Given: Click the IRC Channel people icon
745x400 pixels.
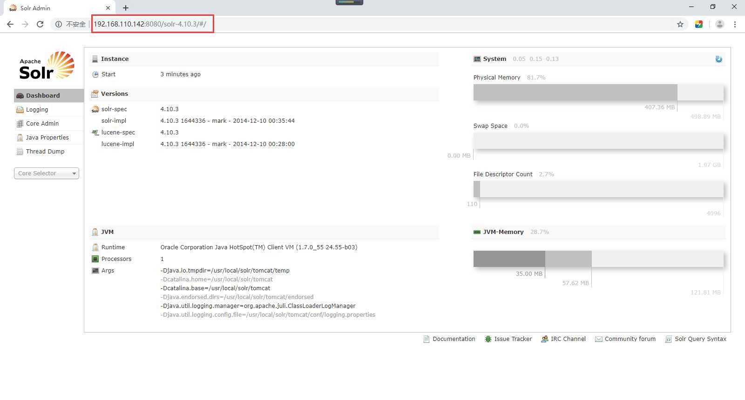Looking at the screenshot, I should click(545, 339).
